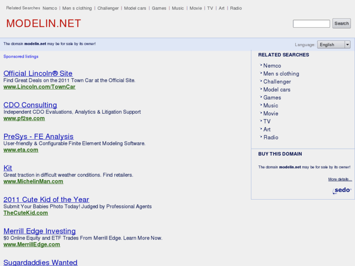
Task: Open the PreSys - FE Analysis ad
Action: (38, 137)
